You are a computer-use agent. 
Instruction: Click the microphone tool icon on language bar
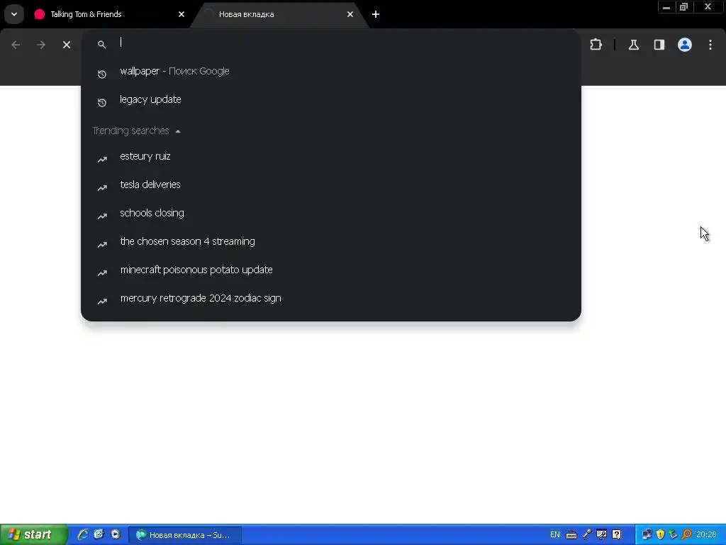(586, 535)
